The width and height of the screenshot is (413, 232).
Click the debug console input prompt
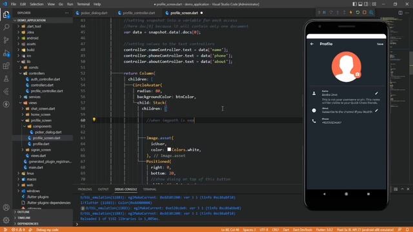[x=188, y=224]
